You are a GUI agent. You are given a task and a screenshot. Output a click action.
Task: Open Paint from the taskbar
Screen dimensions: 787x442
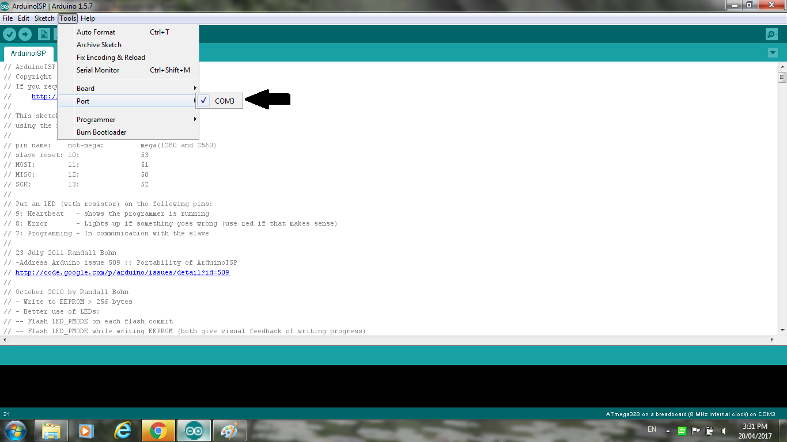pos(230,430)
